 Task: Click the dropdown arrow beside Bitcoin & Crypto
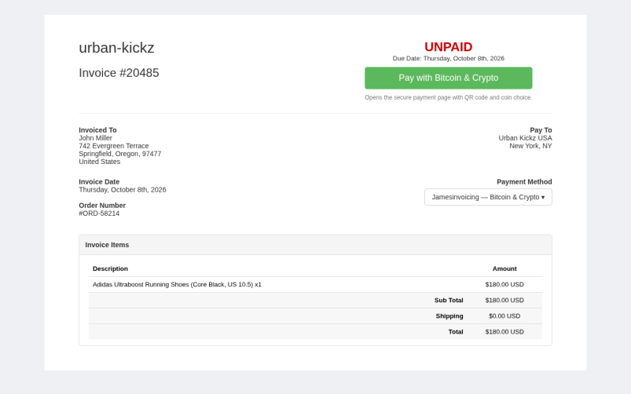[x=543, y=198]
